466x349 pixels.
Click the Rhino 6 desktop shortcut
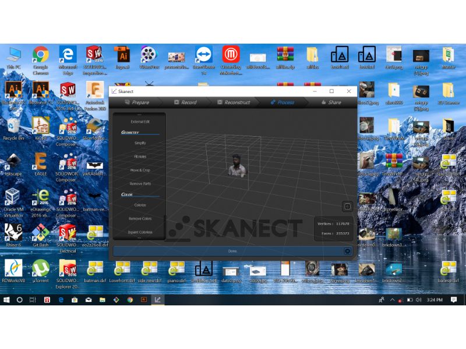click(13, 236)
